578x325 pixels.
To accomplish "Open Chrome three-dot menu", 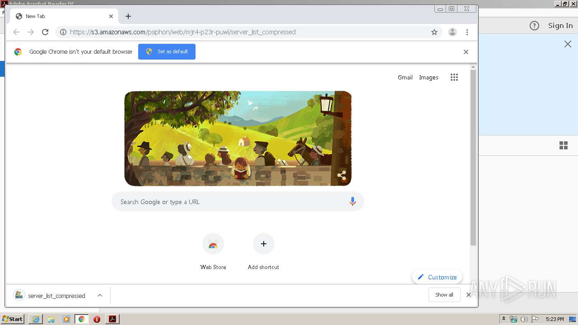I will [467, 32].
